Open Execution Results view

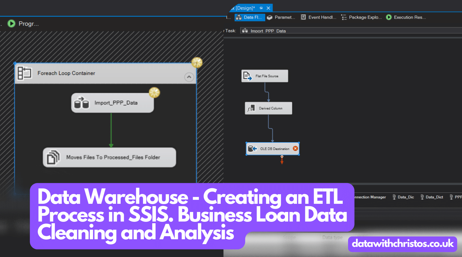(x=406, y=17)
